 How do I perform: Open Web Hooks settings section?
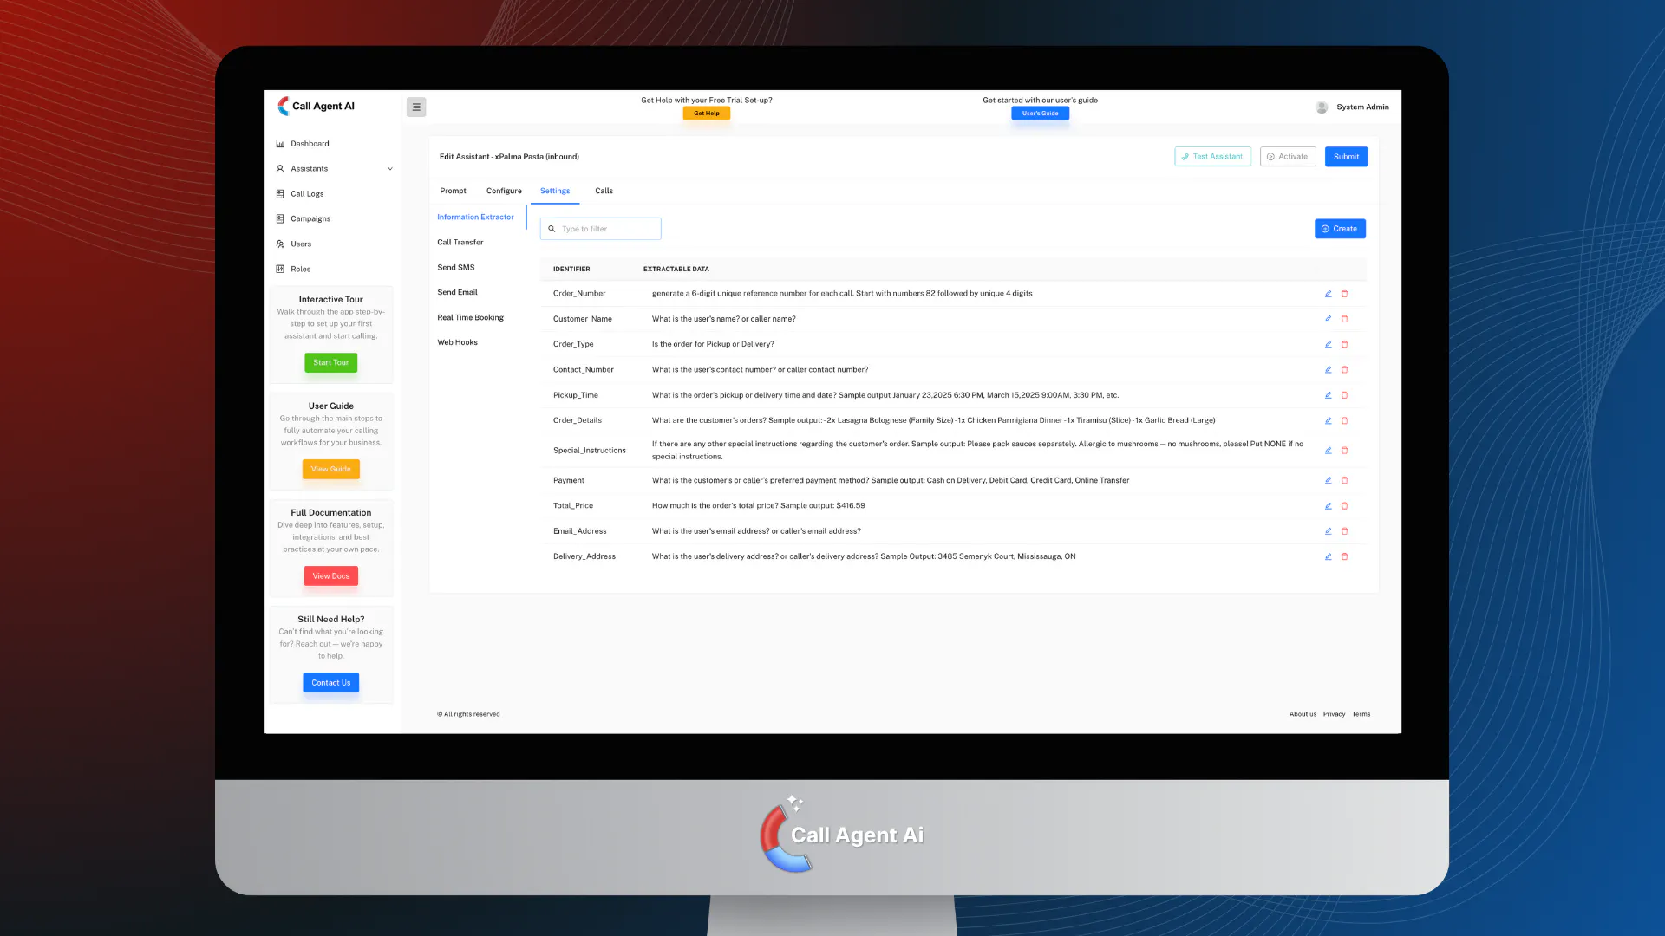[x=457, y=342]
